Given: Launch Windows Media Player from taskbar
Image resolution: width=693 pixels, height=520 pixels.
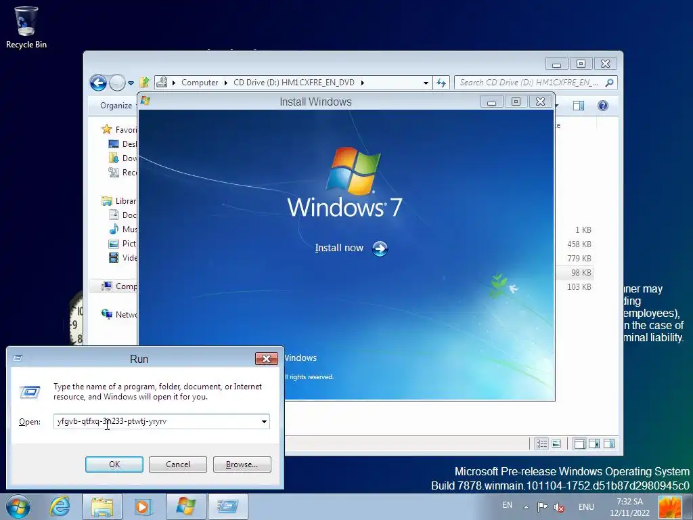Looking at the screenshot, I should (x=143, y=506).
